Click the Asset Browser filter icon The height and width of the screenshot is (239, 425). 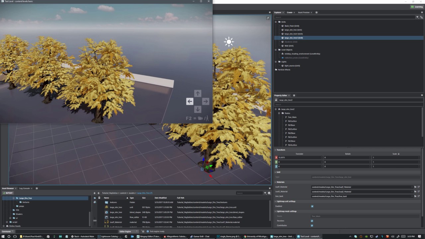pos(265,193)
